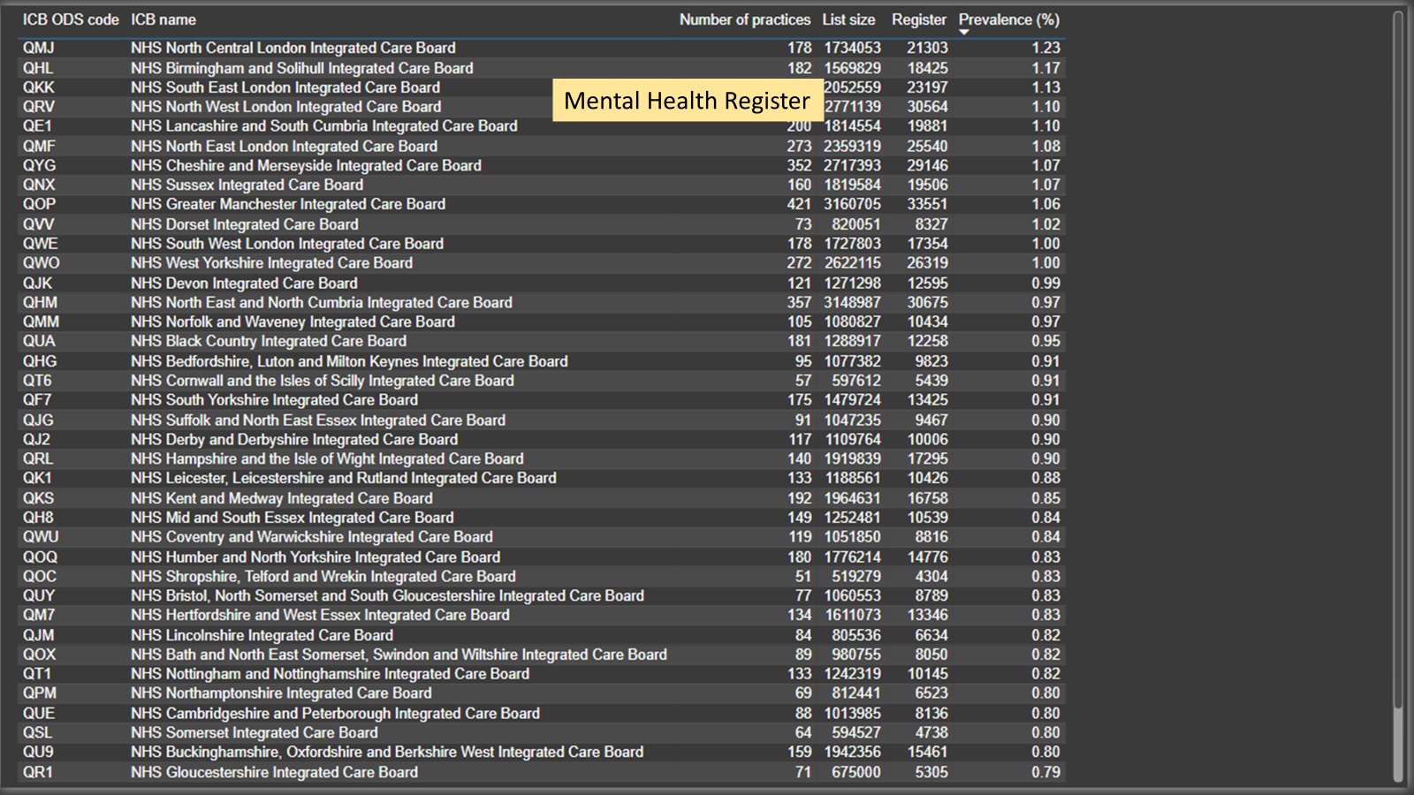Image resolution: width=1414 pixels, height=795 pixels.
Task: Select NHS Coventry and Warwickshire Integrated Care Board
Action: (x=312, y=537)
